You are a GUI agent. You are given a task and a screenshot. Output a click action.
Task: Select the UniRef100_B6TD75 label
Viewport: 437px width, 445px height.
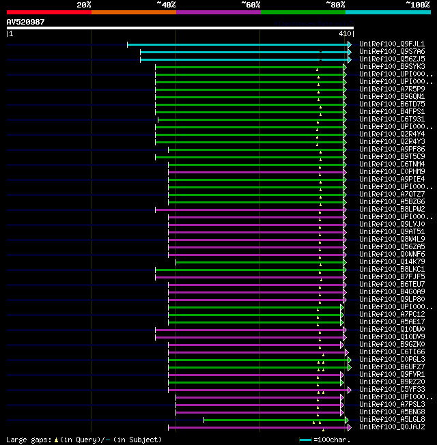[x=392, y=104]
